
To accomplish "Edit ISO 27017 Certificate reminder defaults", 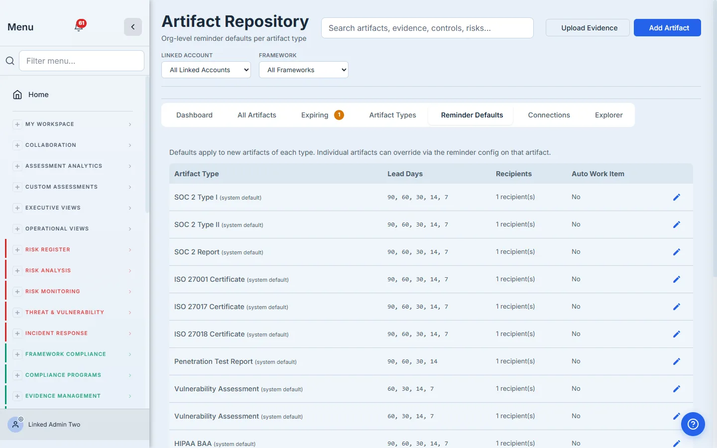I will [x=677, y=307].
